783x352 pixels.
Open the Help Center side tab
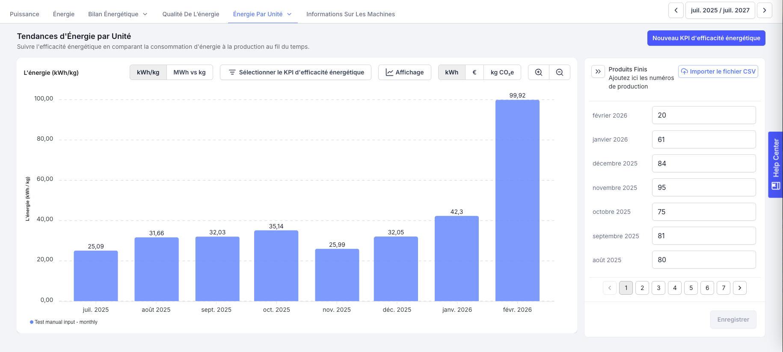click(776, 164)
